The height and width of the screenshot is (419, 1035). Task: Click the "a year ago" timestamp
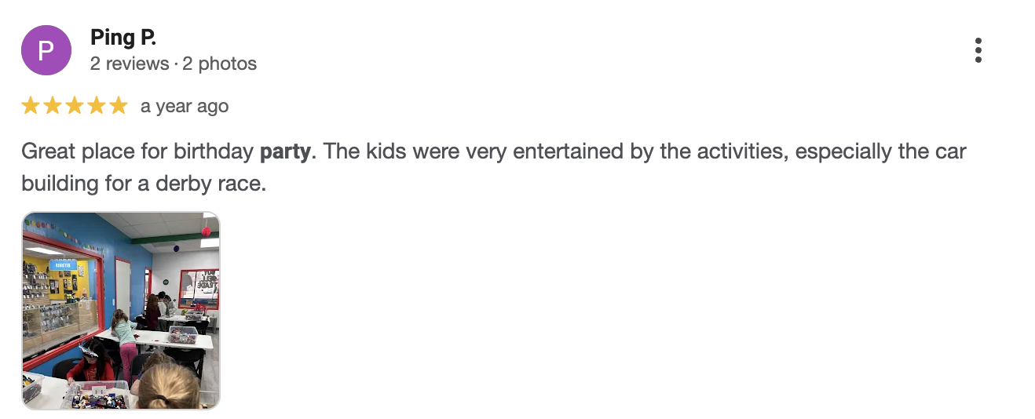click(x=185, y=106)
